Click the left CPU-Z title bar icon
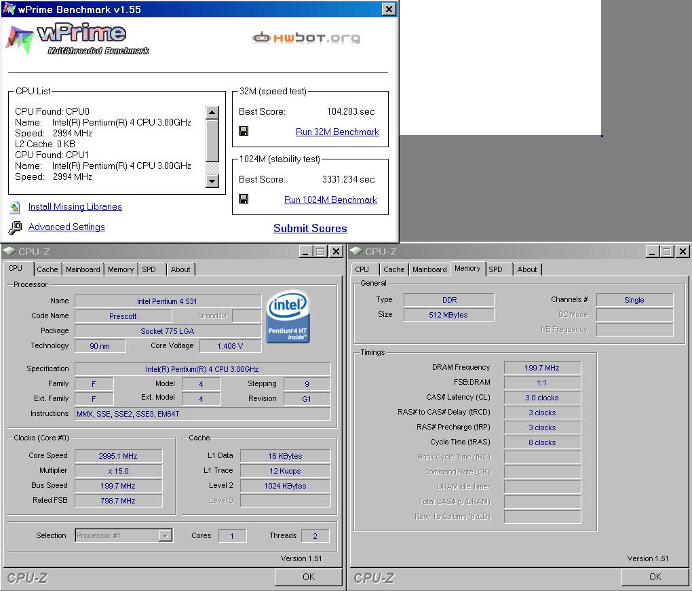692x591 pixels. point(9,251)
